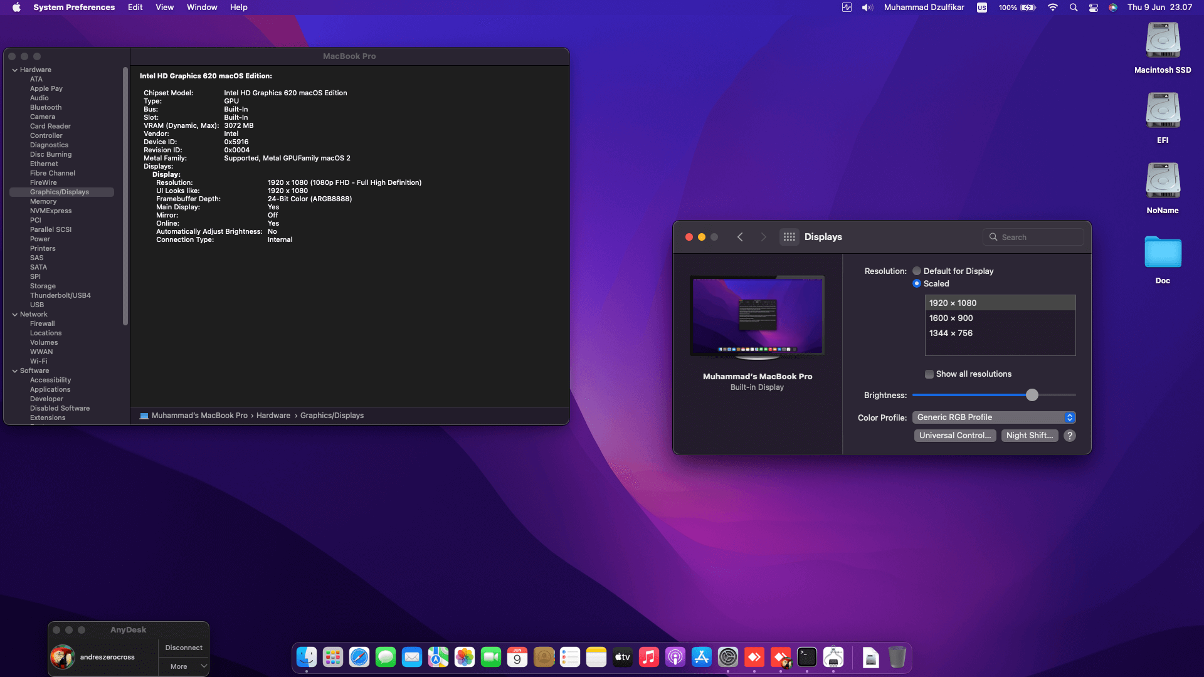
Task: Open Notes app in the Dock
Action: [x=596, y=657]
